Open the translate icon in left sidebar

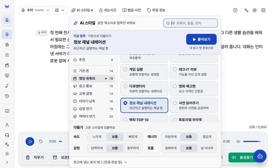(7, 144)
